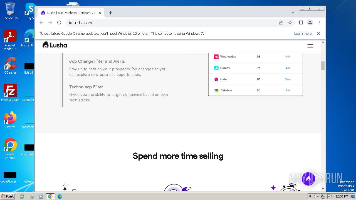Click scrollbar up arrow

[x=323, y=42]
